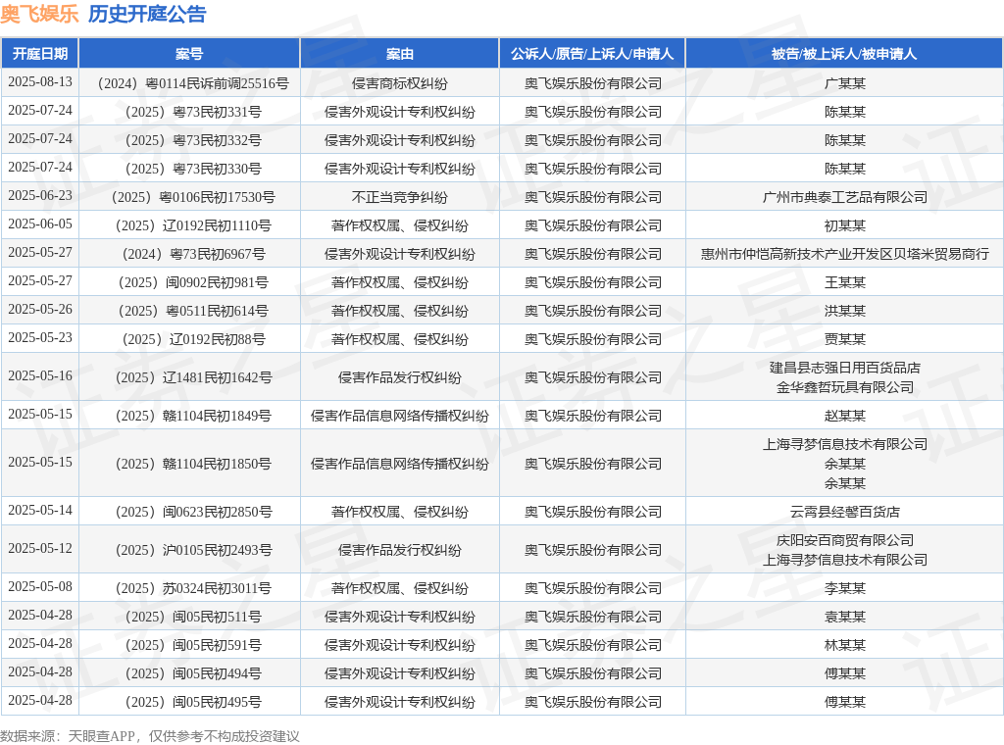This screenshot has height=745, width=1004.
Task: Click the date 2025-05-08
Action: (x=39, y=587)
